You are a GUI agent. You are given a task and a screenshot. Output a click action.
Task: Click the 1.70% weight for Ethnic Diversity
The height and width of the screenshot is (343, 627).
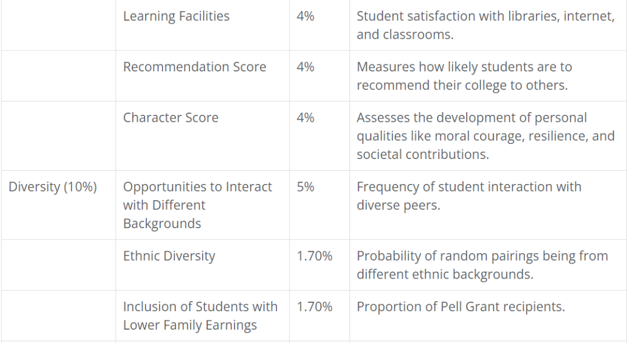point(314,256)
